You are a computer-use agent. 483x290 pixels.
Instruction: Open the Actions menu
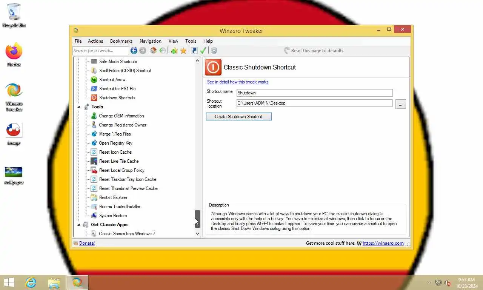tap(95, 41)
